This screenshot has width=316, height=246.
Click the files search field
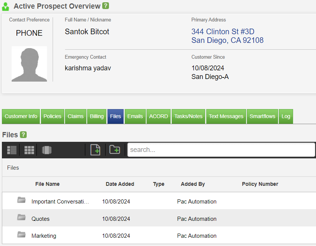pyautogui.click(x=221, y=150)
